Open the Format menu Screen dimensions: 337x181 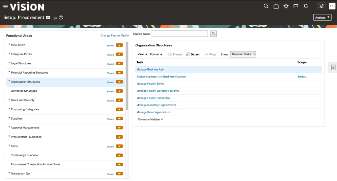click(156, 55)
